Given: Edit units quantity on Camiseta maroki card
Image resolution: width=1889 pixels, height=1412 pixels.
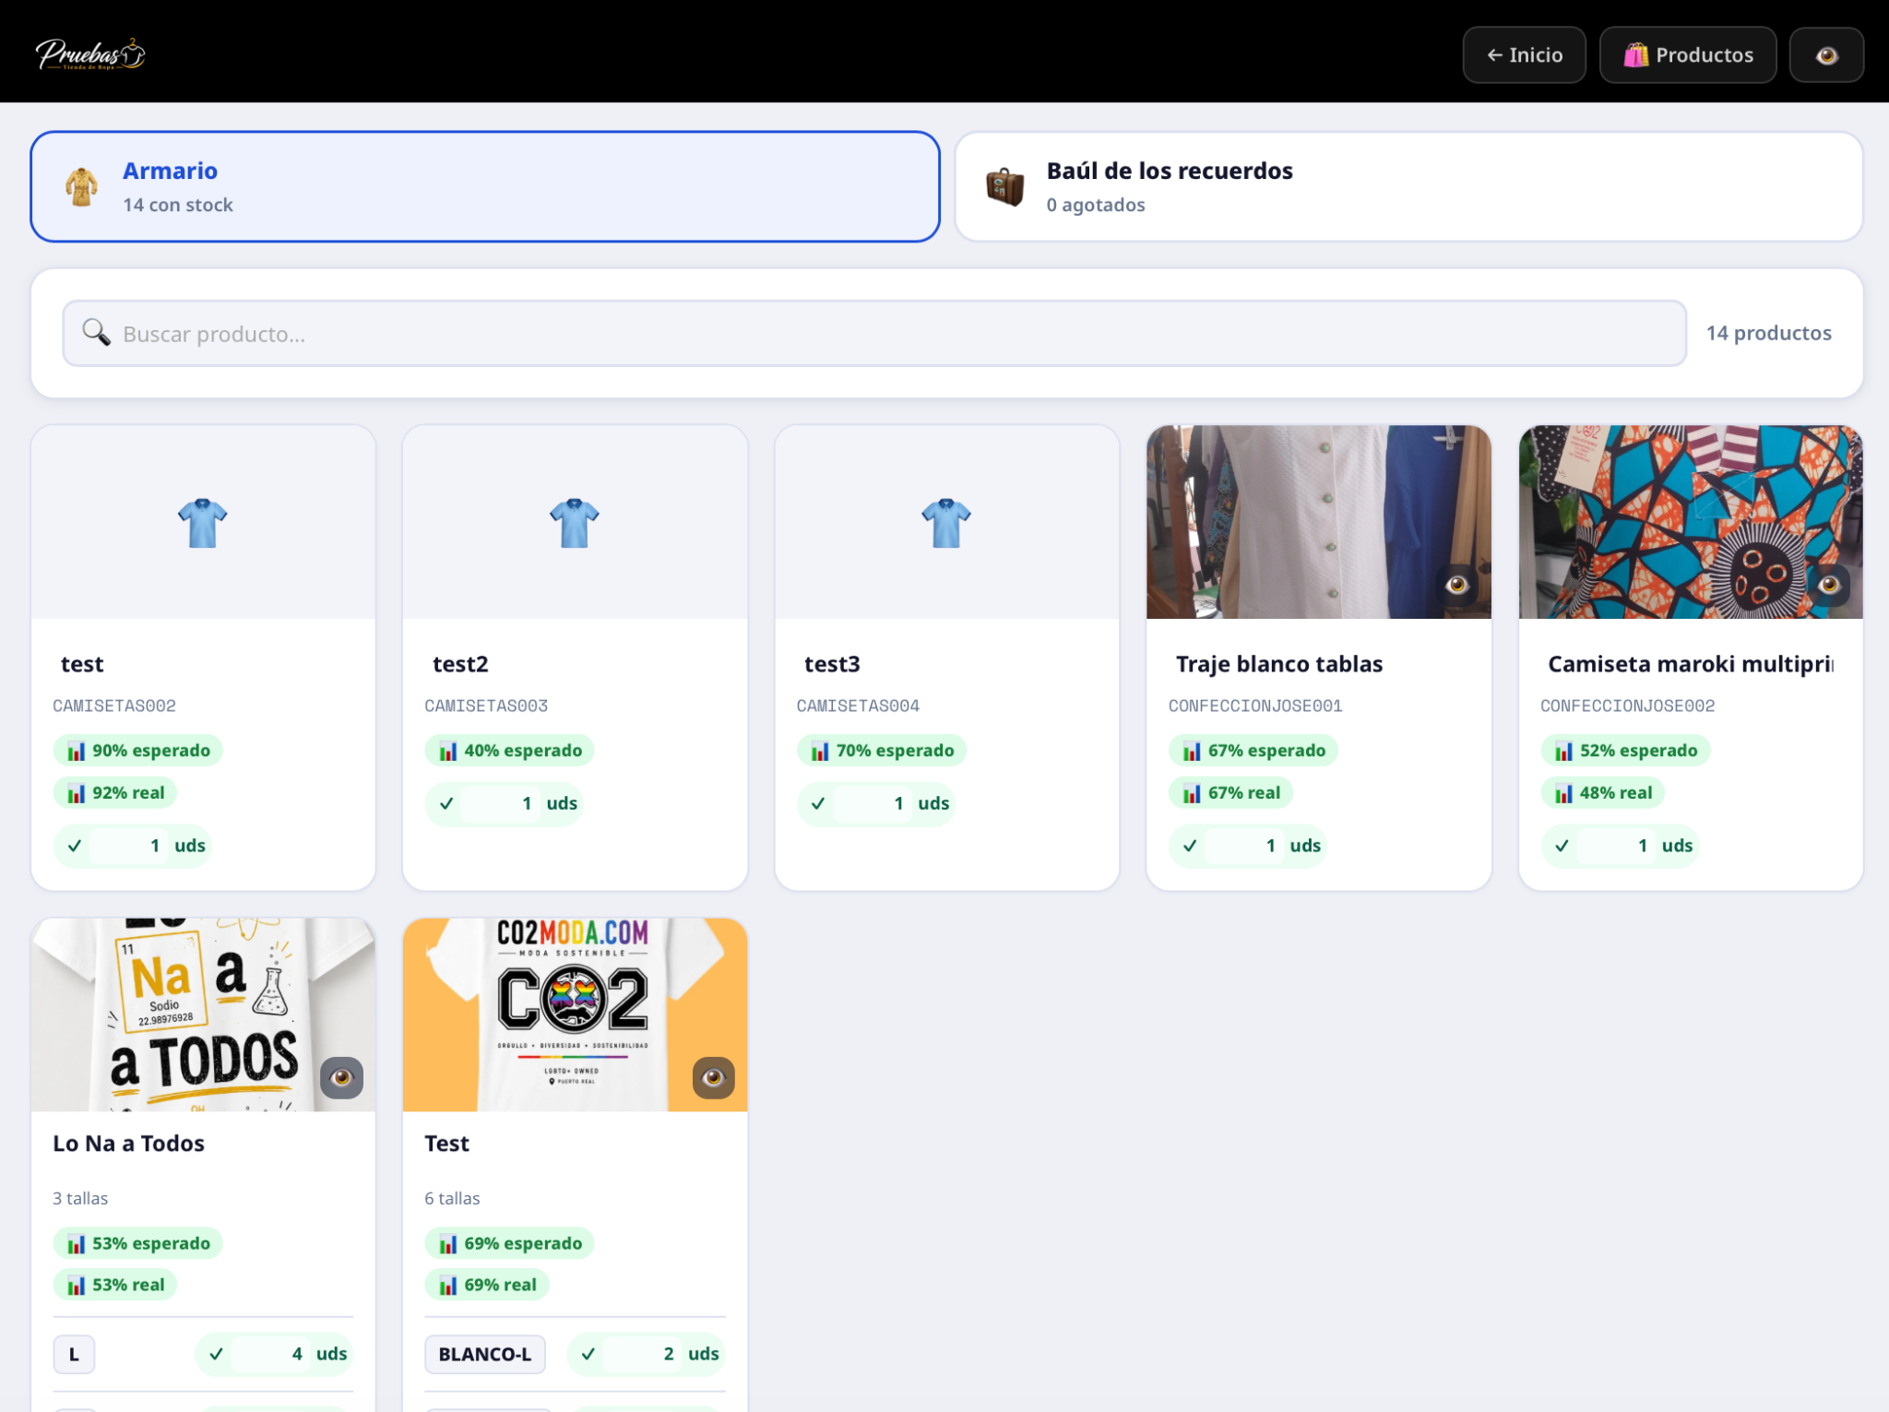Looking at the screenshot, I should coord(1616,846).
